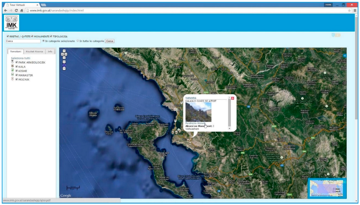Viewport: 360px width, 205px height.
Task: Switch to the Risultati Ricerca tab
Action: 34,51
